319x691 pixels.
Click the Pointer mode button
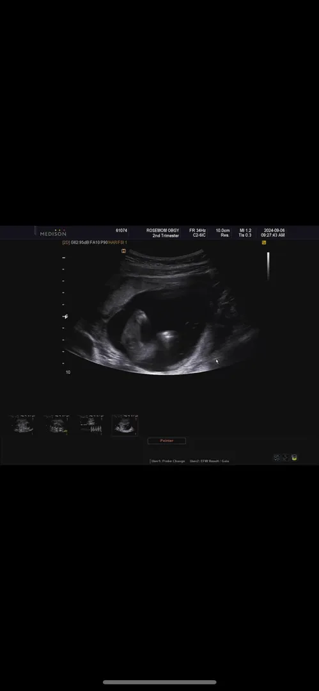point(167,441)
